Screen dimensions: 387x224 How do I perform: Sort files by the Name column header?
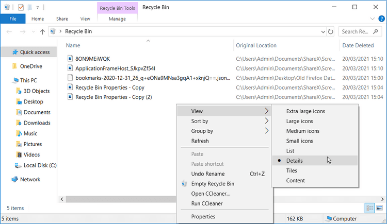point(73,45)
